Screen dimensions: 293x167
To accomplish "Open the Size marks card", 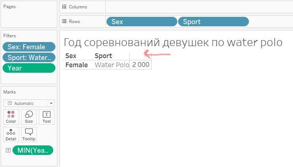I will pos(29,117).
